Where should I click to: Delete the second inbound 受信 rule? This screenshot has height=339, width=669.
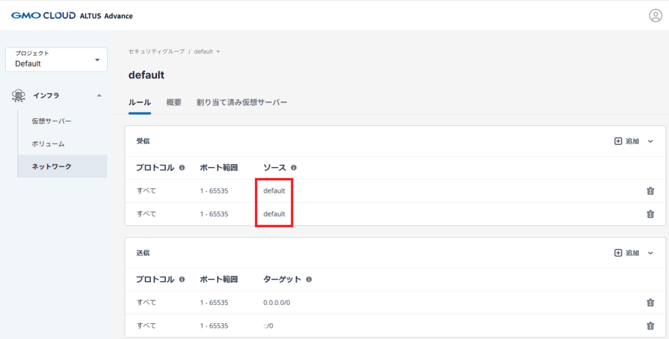[650, 214]
